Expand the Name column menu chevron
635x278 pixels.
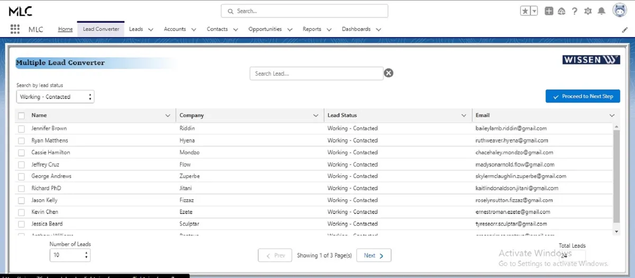(168, 115)
